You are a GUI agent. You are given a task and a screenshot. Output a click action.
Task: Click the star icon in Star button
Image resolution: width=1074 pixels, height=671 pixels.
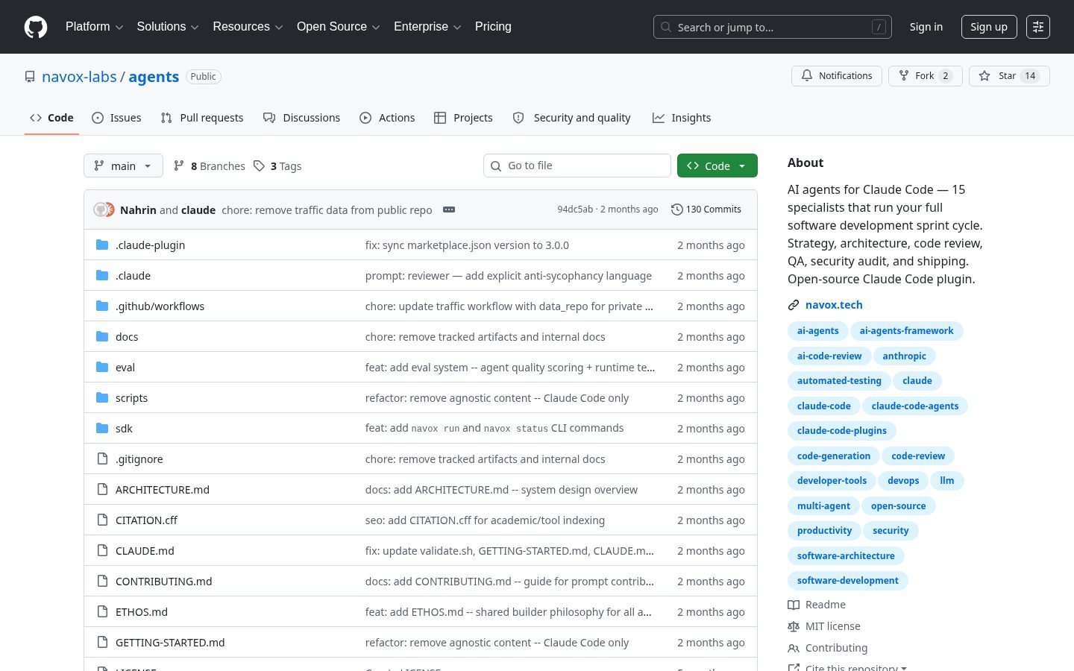point(984,75)
